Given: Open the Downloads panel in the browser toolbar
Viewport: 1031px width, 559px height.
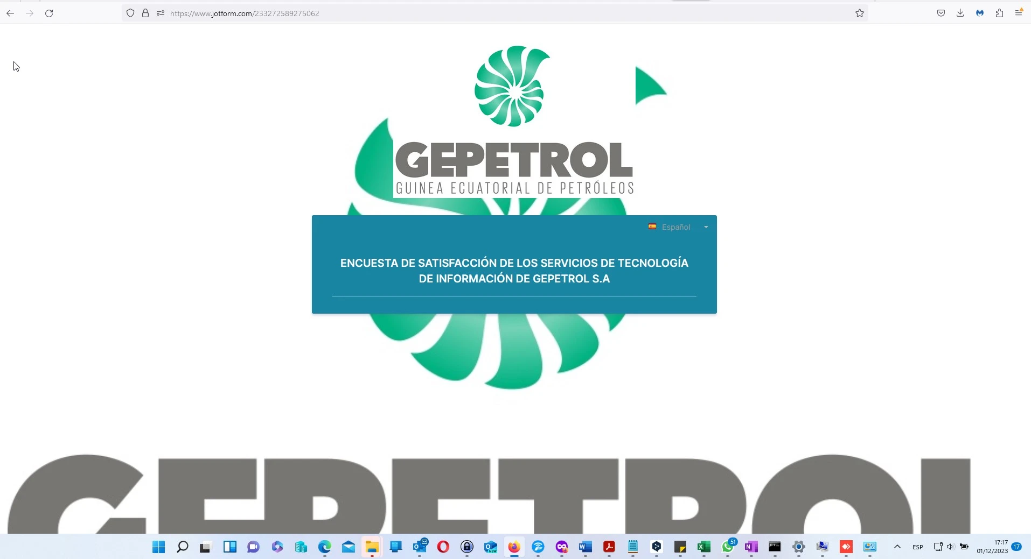Looking at the screenshot, I should tap(960, 13).
